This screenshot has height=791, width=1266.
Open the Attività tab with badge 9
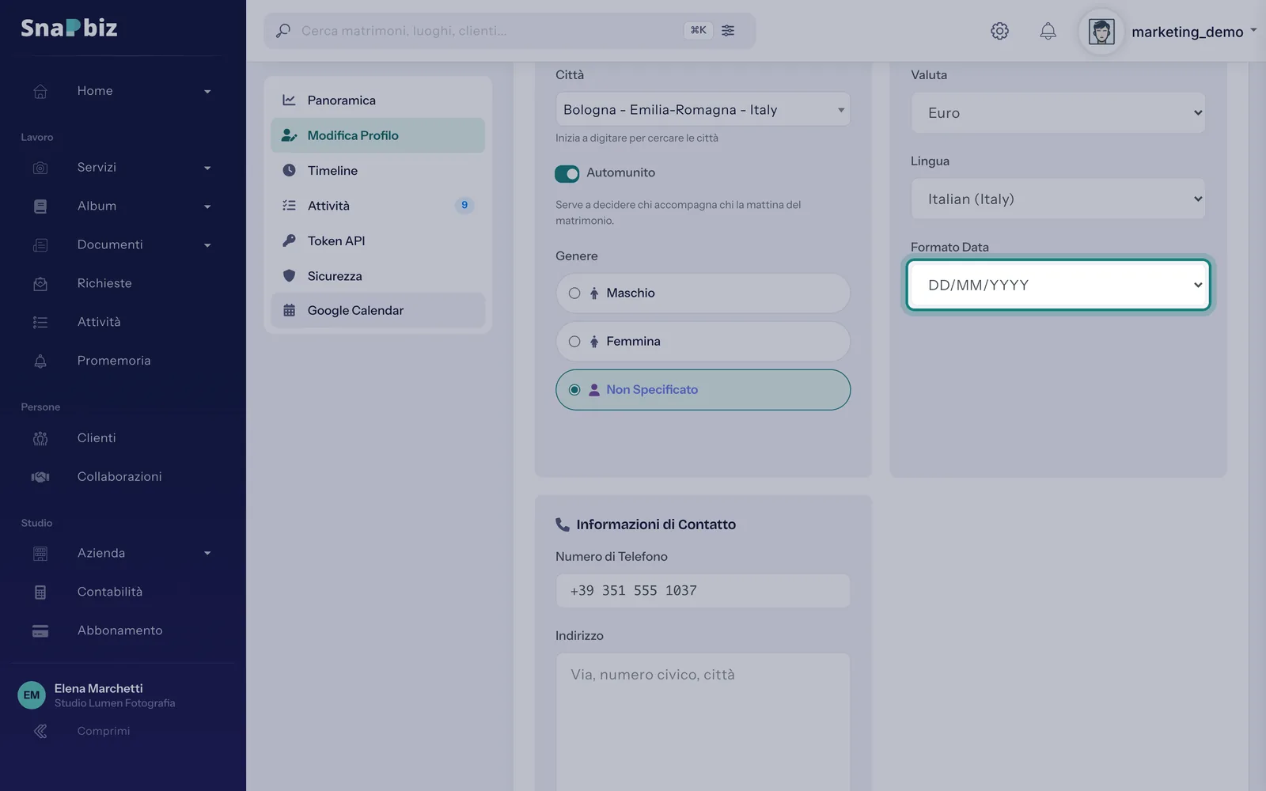377,206
